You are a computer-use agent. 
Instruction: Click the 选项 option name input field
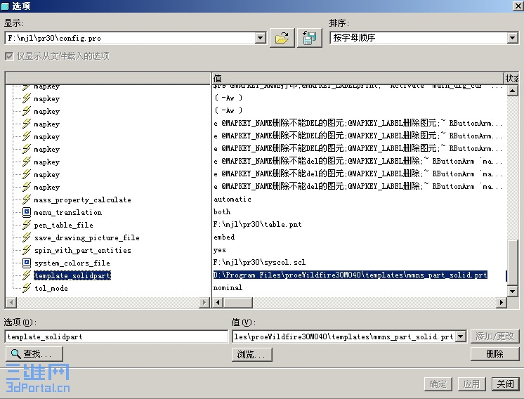click(x=117, y=336)
